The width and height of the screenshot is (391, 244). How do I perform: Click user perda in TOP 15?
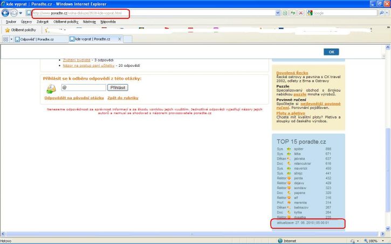[x=298, y=178]
